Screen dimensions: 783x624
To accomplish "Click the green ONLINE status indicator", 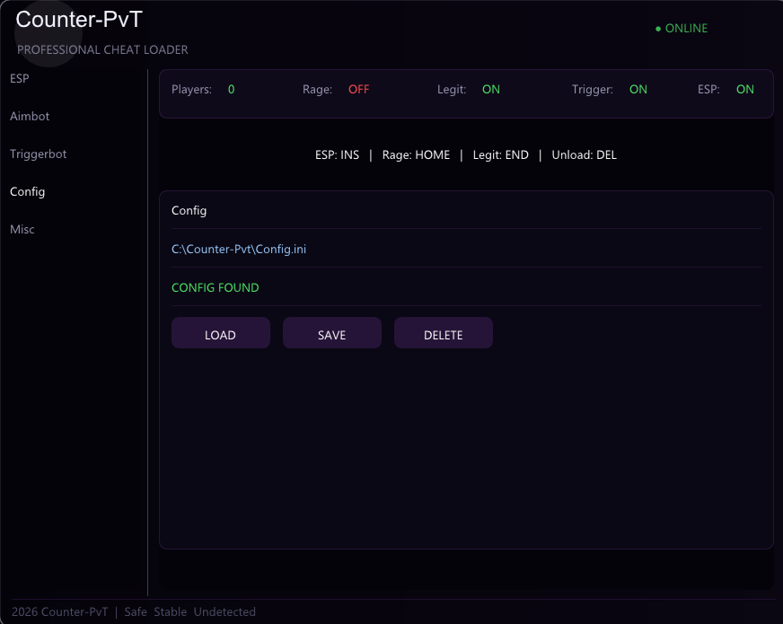I will (x=682, y=29).
